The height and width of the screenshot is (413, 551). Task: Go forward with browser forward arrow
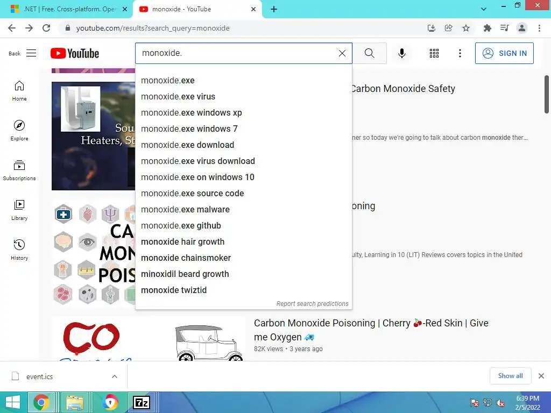tap(29, 28)
